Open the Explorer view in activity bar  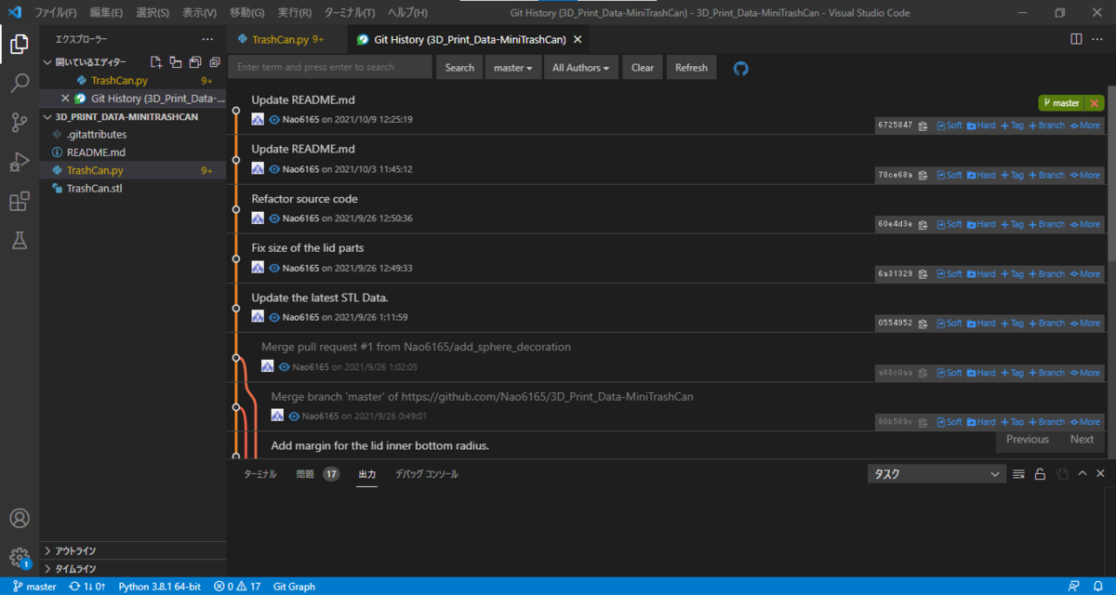[19, 44]
